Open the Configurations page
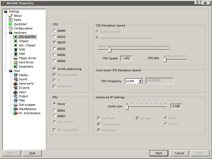The image size is (212, 159). [23, 28]
